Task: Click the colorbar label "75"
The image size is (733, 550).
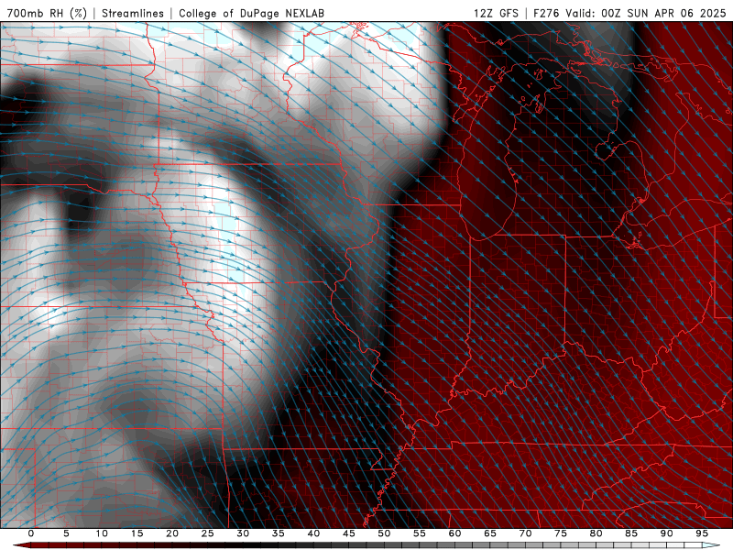Action: pyautogui.click(x=561, y=533)
